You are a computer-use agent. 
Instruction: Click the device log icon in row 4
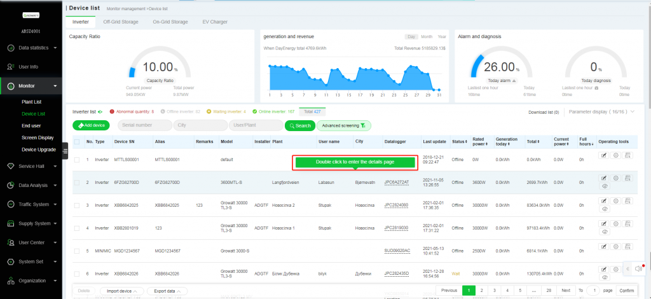click(627, 223)
